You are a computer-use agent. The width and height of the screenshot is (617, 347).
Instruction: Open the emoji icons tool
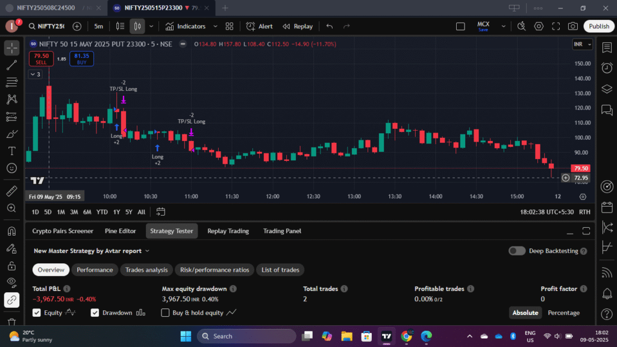(12, 169)
